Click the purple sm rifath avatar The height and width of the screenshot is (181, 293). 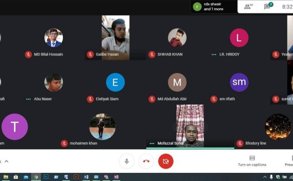239,82
